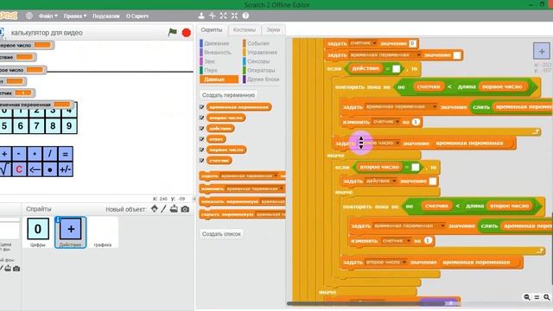Image resolution: width=553 pixels, height=311 pixels.
Task: Select the Операторы block category
Action: pyautogui.click(x=261, y=70)
